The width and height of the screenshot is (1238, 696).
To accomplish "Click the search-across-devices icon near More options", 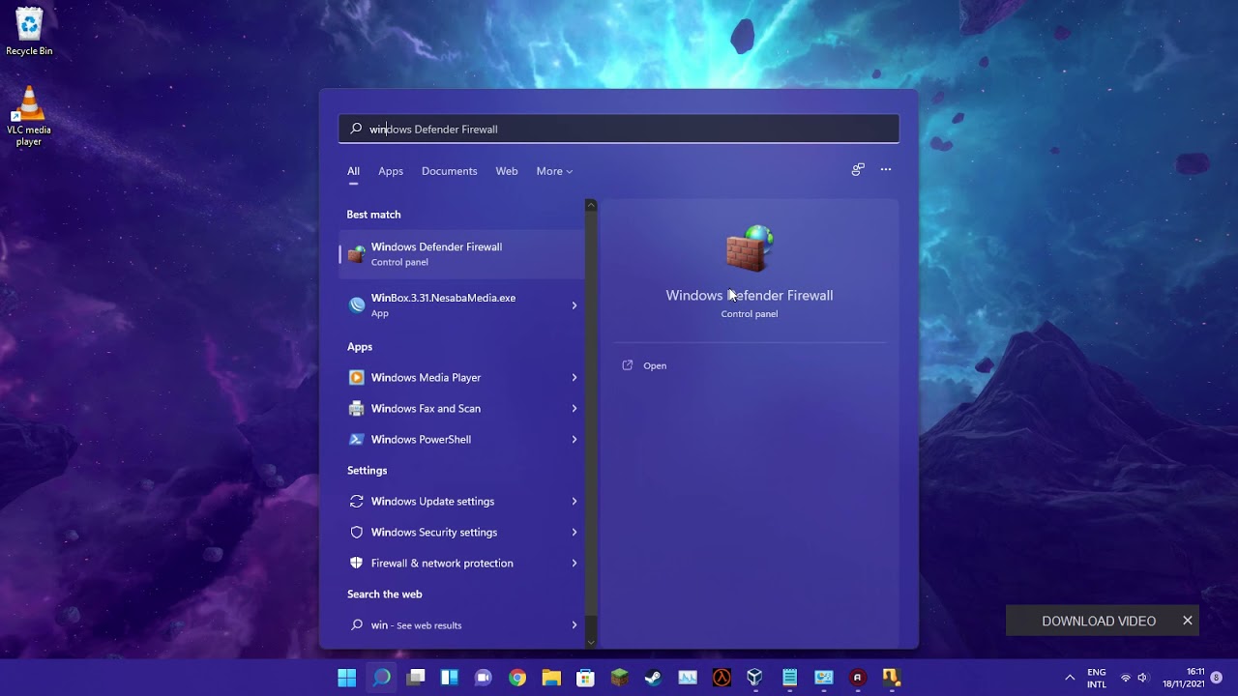I will (x=858, y=170).
